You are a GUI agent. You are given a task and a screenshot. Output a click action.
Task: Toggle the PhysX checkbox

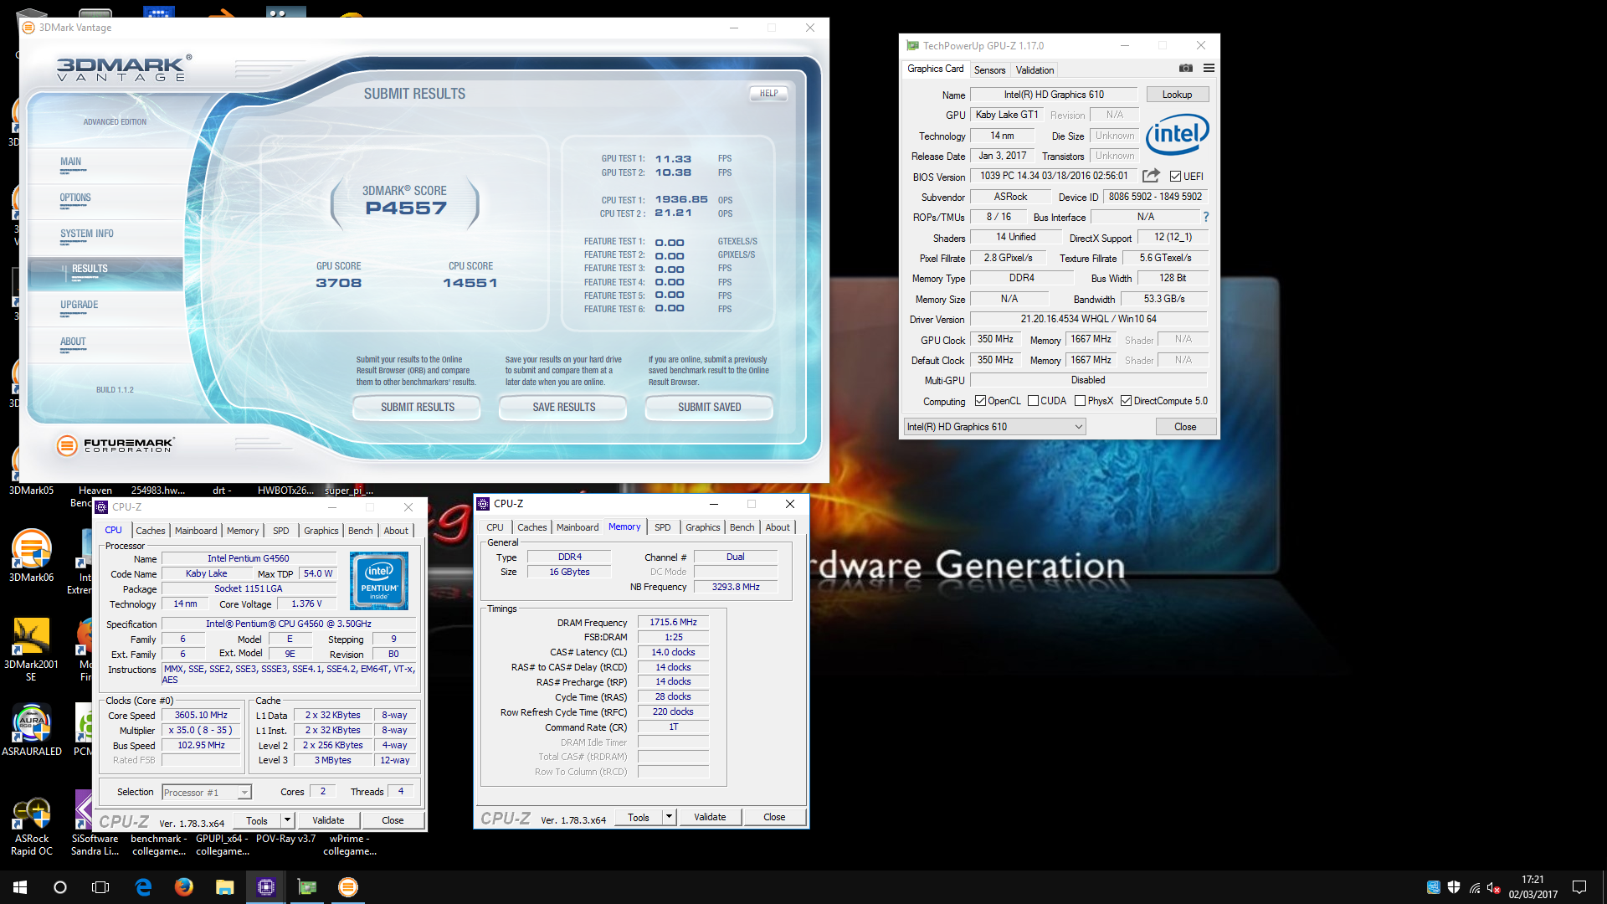click(x=1080, y=401)
